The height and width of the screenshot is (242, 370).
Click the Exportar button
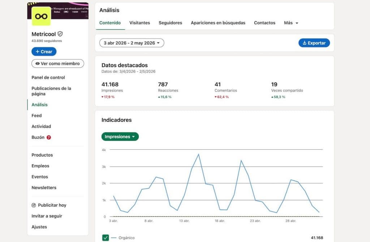[x=314, y=43]
